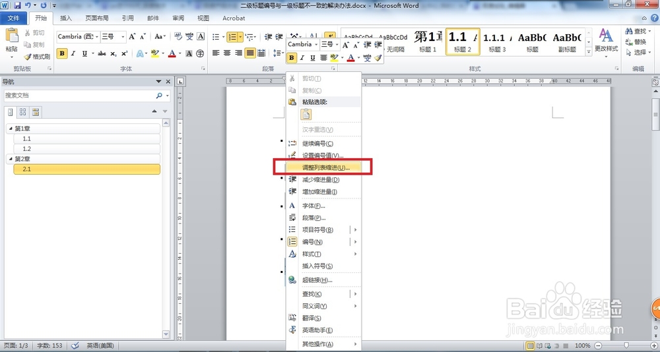The width and height of the screenshot is (660, 352).
Task: Apply the 标题 3 style
Action: [x=497, y=42]
